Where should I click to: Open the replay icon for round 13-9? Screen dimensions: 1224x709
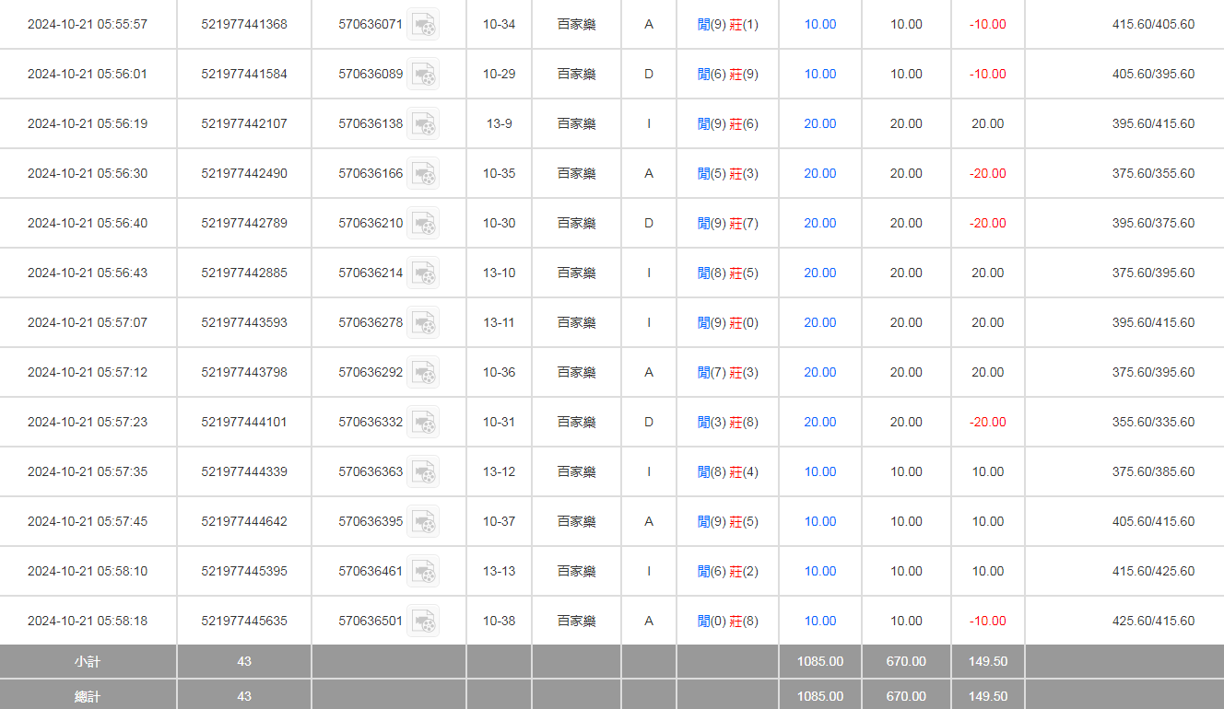click(x=423, y=123)
